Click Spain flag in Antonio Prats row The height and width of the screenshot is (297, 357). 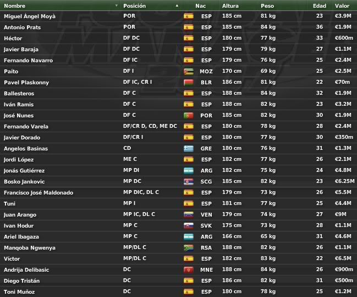coord(189,27)
